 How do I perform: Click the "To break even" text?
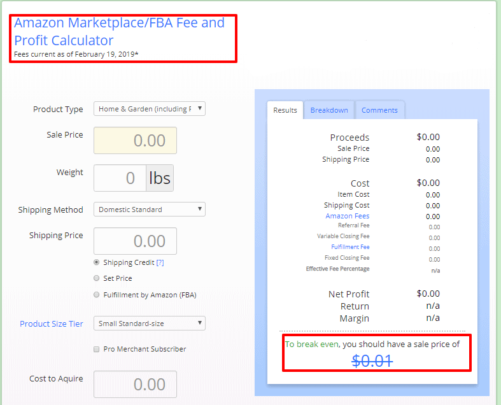312,345
